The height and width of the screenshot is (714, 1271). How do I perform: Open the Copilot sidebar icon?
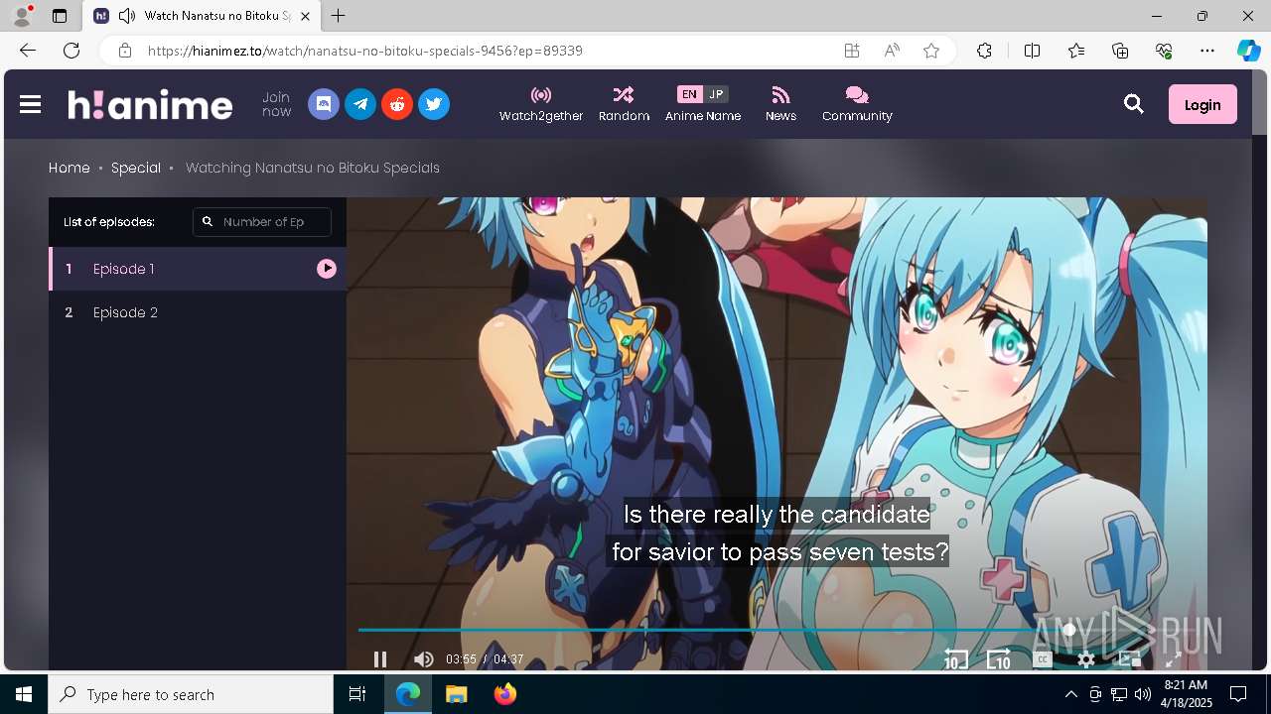1248,51
